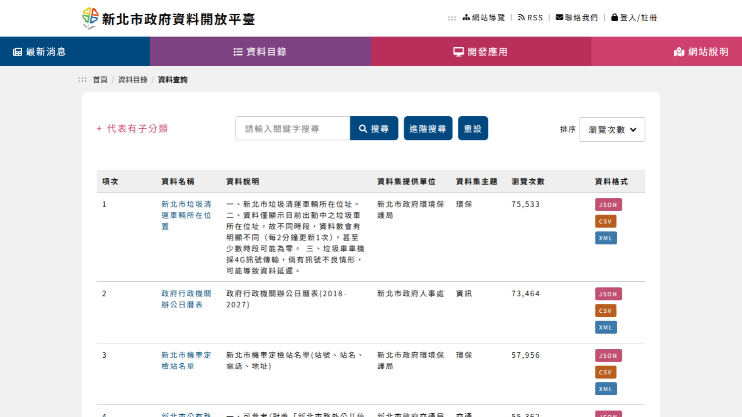Go to 資料目錄 in breadcrumb
Viewport: 742px width, 417px height.
click(x=133, y=80)
